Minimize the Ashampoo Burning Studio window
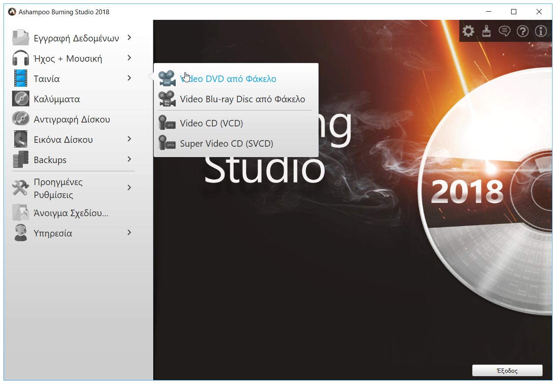The image size is (556, 384). [x=488, y=12]
